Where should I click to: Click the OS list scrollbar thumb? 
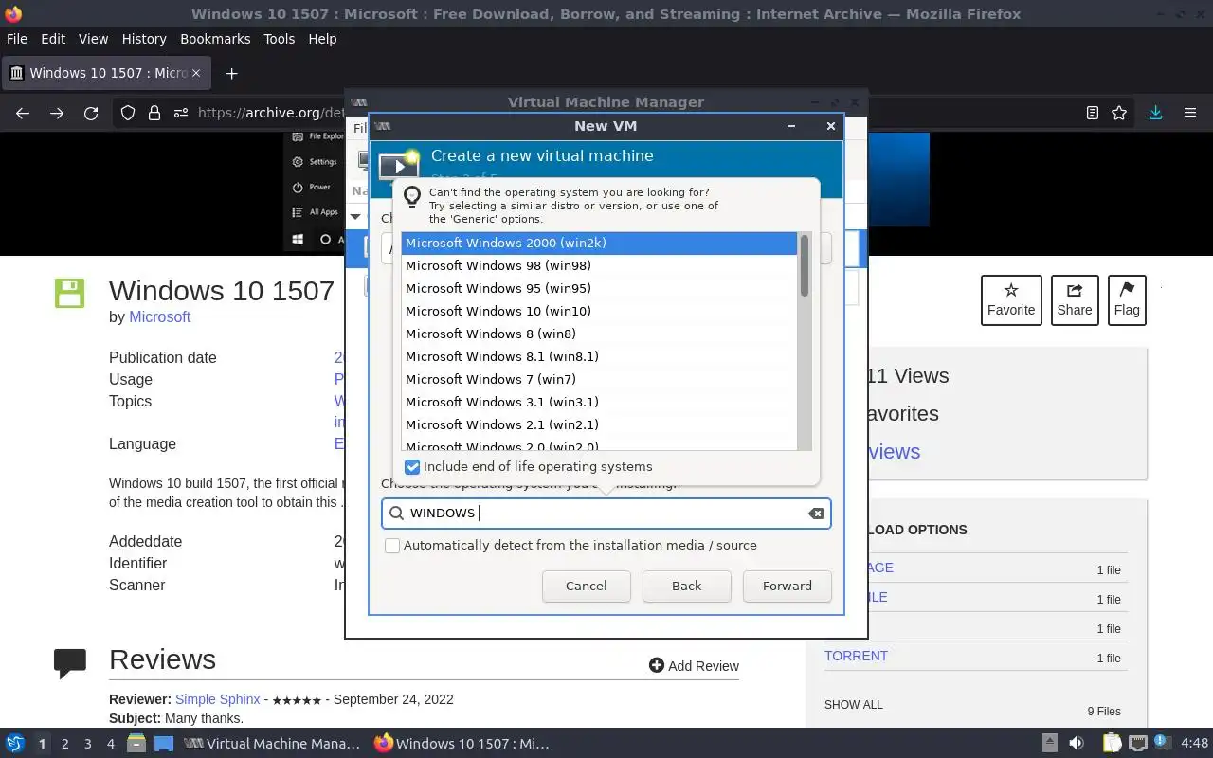pyautogui.click(x=805, y=265)
